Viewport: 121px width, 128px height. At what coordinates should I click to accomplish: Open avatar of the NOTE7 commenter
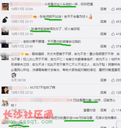pos(5,90)
